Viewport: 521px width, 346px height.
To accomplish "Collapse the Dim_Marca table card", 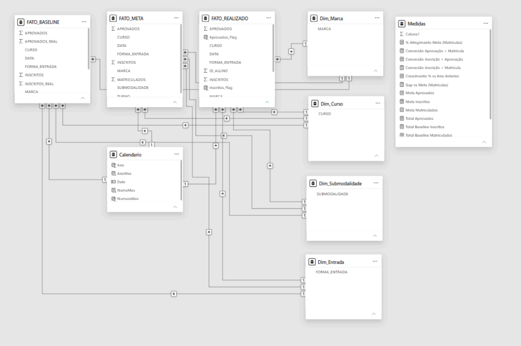I will click(376, 71).
